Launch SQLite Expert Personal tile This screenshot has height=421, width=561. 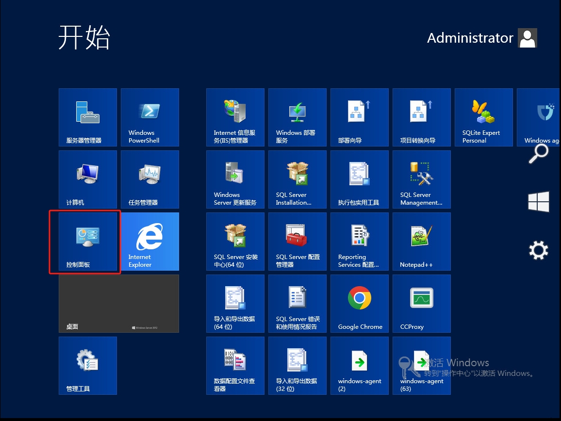pos(484,117)
